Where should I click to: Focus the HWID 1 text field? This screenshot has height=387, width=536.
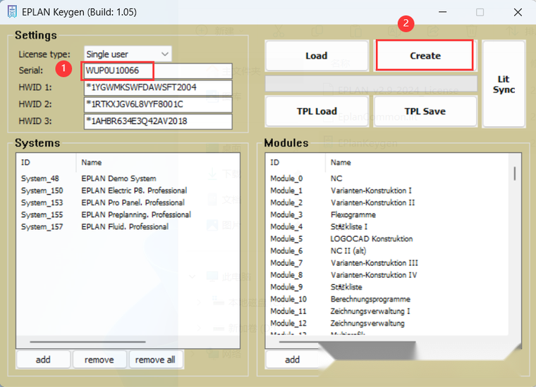click(158, 87)
